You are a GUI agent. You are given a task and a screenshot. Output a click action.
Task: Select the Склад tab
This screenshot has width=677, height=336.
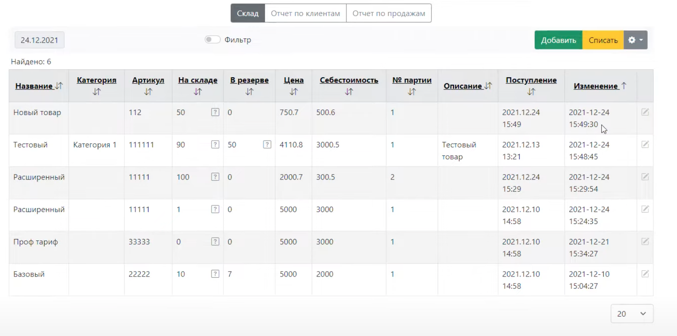248,13
